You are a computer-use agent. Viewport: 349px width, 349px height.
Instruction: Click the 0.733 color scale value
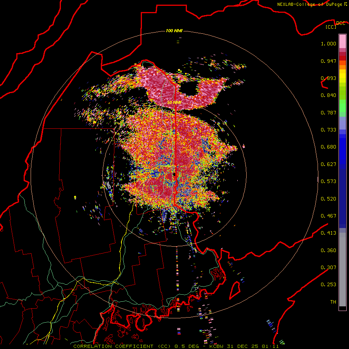[328, 130]
